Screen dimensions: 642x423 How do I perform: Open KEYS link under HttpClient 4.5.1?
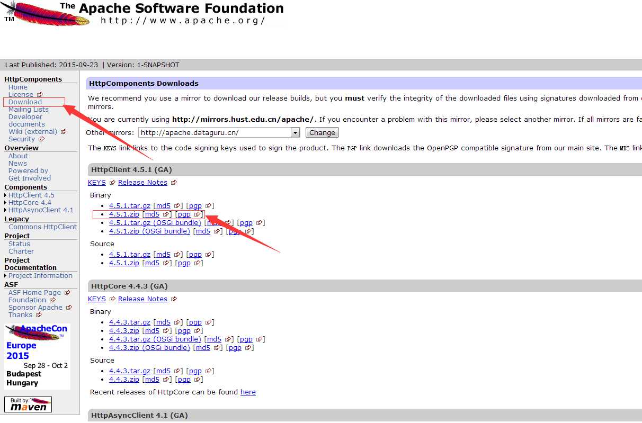pos(97,183)
